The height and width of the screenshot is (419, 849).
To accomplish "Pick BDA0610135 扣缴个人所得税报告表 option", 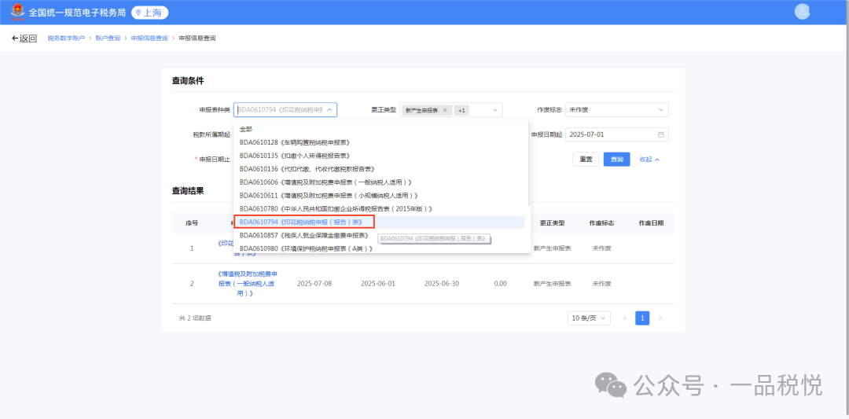I will (x=293, y=156).
